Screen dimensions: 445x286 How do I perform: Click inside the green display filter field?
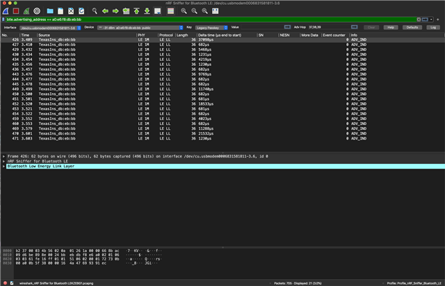point(211,19)
